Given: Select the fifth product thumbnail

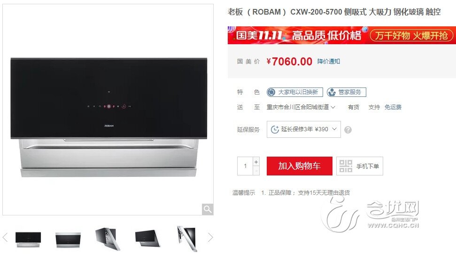Looking at the screenshot, I should (x=187, y=238).
